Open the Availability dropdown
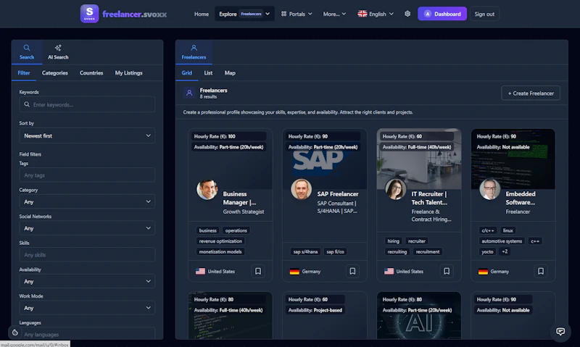This screenshot has width=580, height=347. tap(87, 281)
